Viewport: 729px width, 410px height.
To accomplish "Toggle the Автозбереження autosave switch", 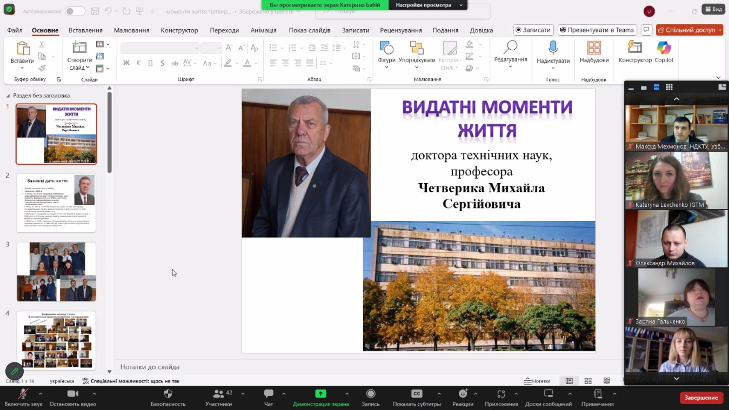I will (x=75, y=11).
